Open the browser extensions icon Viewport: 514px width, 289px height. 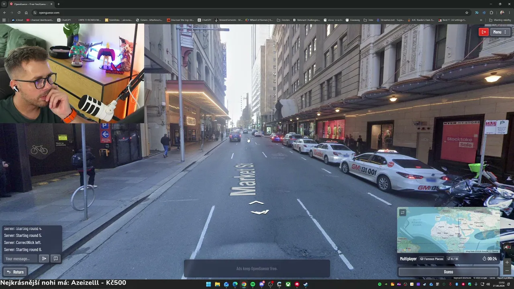[x=492, y=12]
